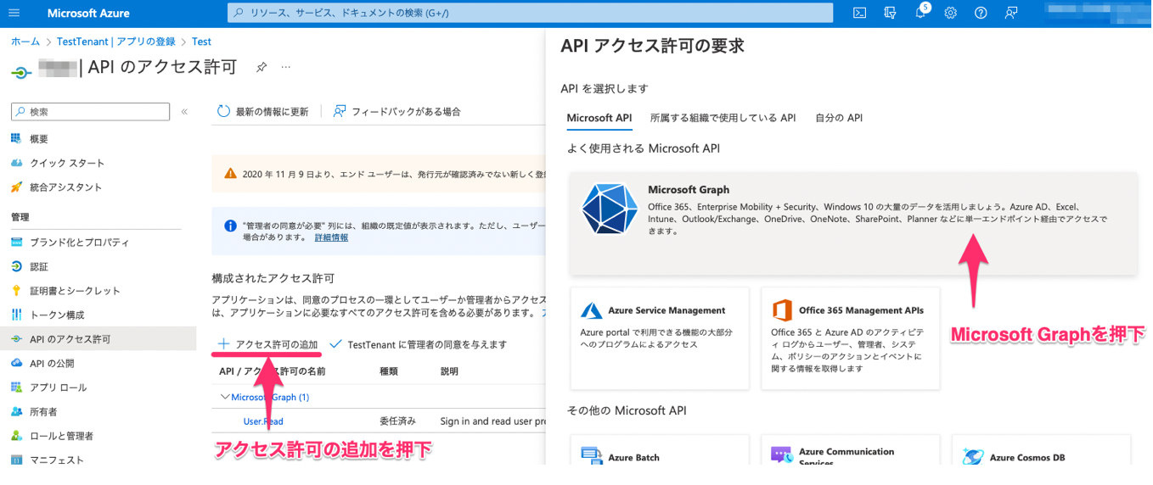
Task: Click the Azure Communication Services icon
Action: coord(782,455)
